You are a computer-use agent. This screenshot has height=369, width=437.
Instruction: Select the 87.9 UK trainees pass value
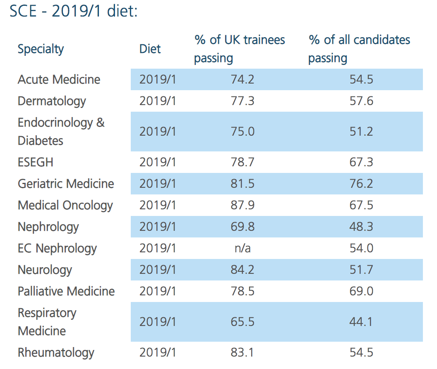click(x=243, y=205)
